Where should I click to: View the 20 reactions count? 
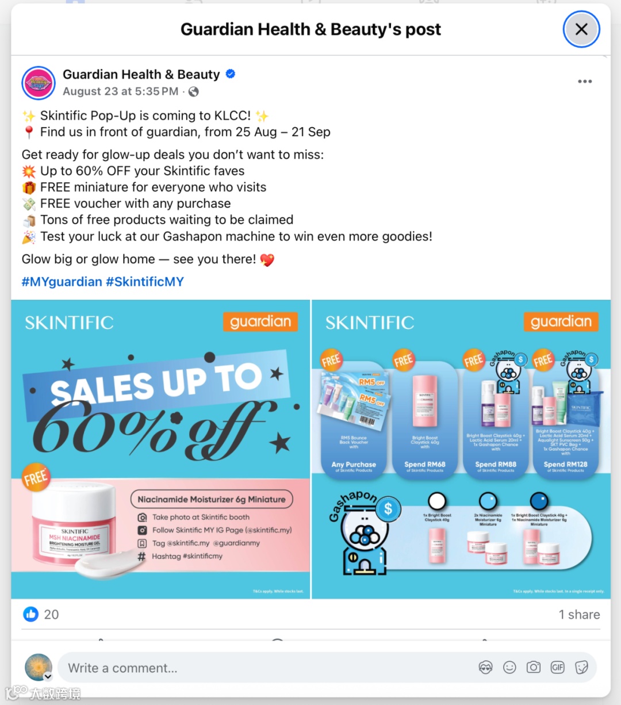coord(51,614)
